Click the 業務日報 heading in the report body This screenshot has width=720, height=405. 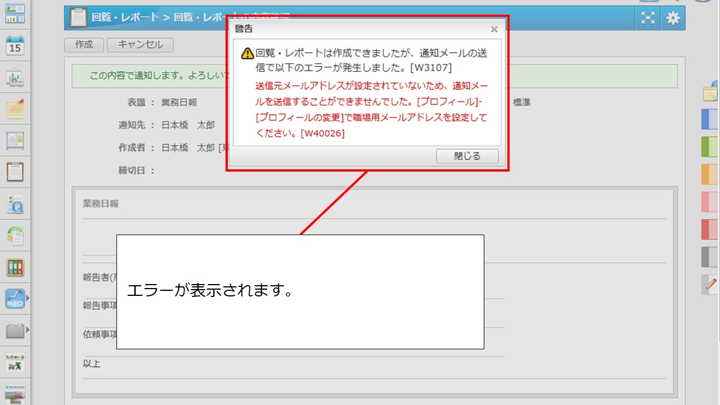101,204
